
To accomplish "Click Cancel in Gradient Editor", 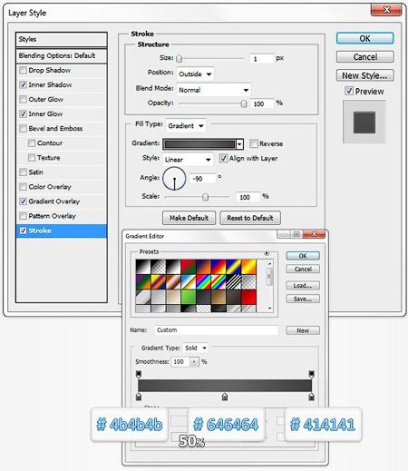I will tap(303, 269).
